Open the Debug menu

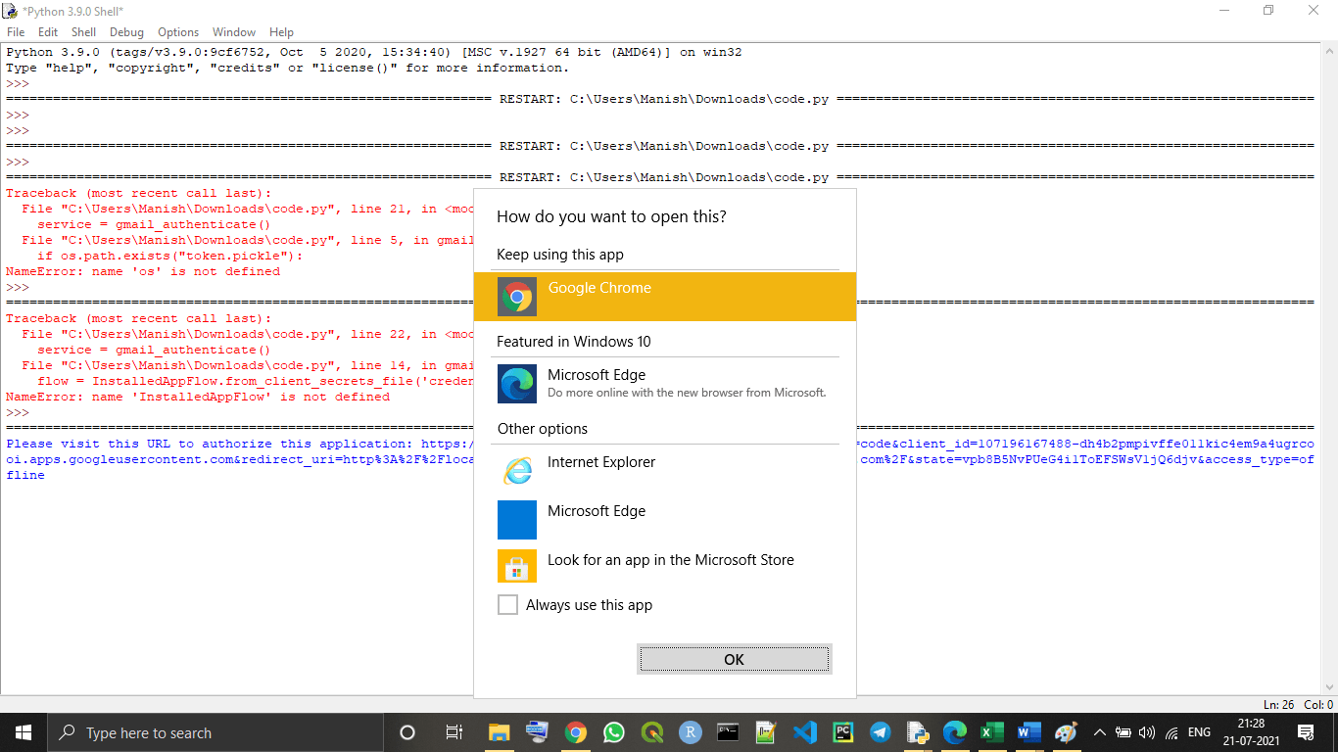tap(126, 31)
